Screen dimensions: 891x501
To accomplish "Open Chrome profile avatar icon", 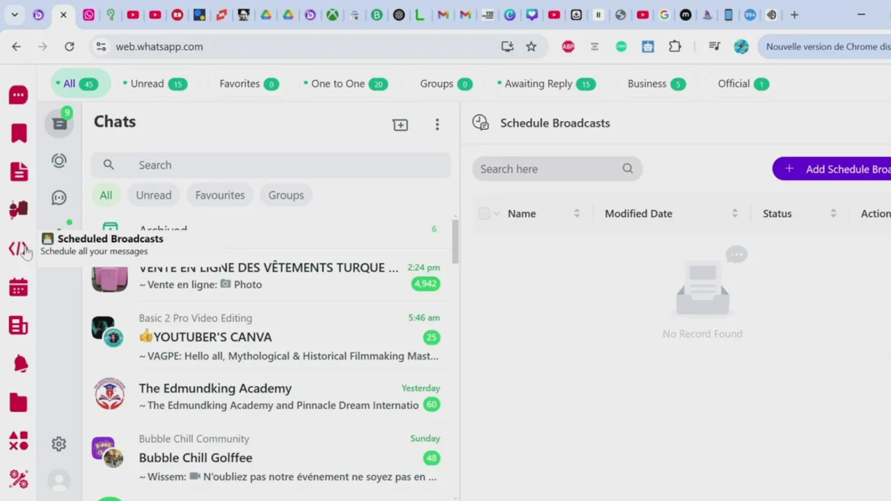I will click(741, 47).
